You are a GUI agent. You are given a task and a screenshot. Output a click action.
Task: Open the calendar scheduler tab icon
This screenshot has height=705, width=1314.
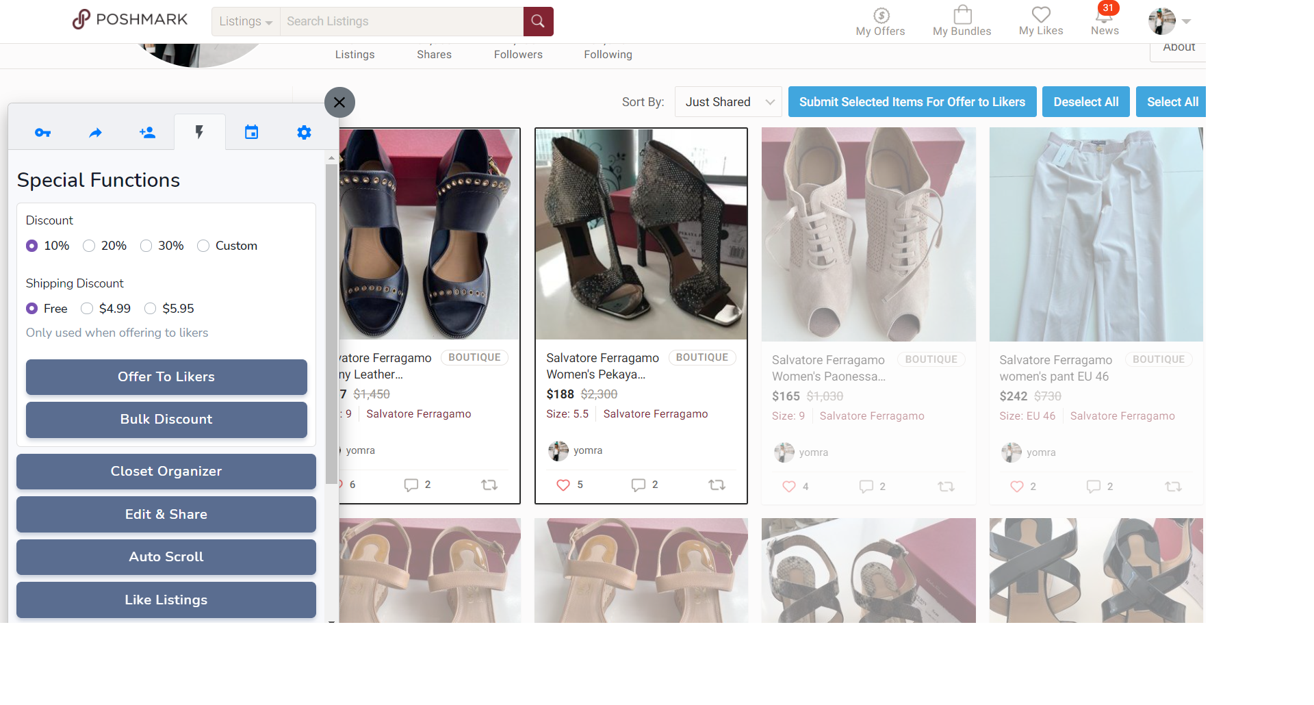[252, 133]
